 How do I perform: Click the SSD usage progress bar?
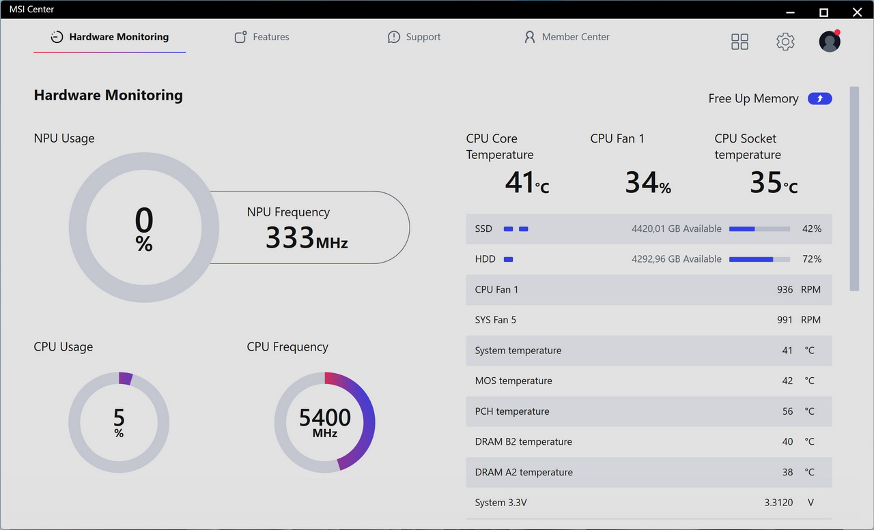pos(759,229)
